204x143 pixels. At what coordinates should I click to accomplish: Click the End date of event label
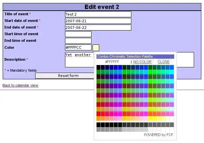coord(20,27)
